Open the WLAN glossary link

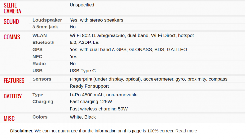point(39,35)
